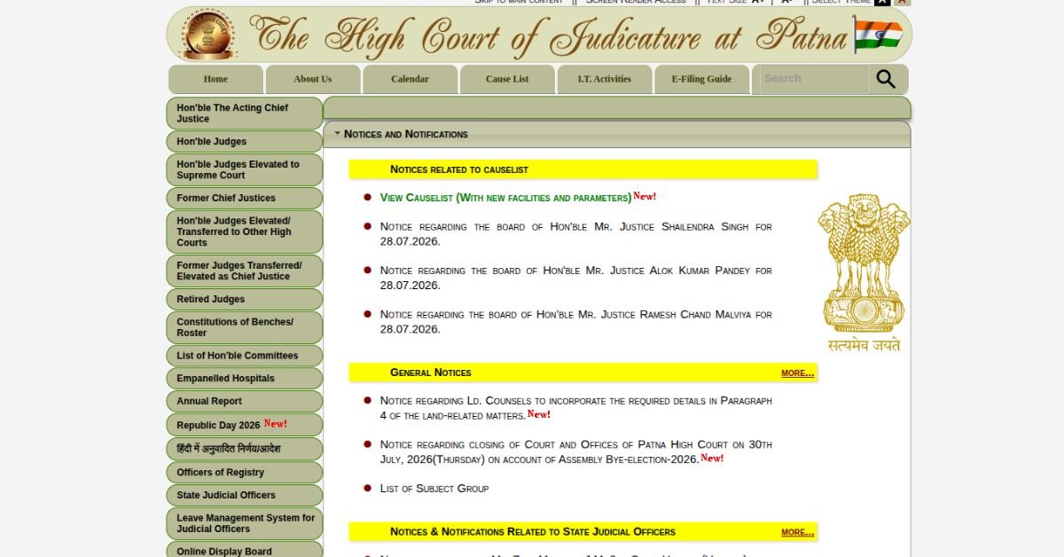Screen dimensions: 1064x557
Task: Open Hon'ble Judges Elevated to Supreme Court
Action: point(244,169)
